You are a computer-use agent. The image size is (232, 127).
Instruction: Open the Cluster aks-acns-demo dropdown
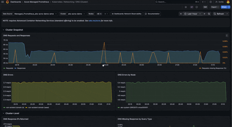(76, 14)
